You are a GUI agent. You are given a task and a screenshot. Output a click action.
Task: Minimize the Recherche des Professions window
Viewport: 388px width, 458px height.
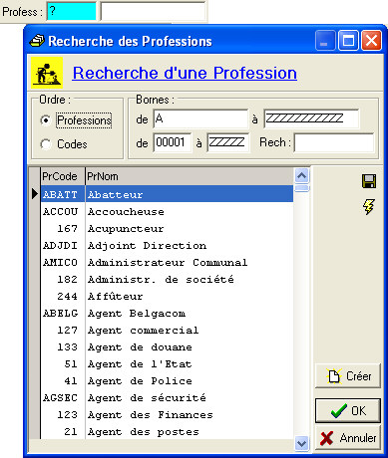click(324, 41)
